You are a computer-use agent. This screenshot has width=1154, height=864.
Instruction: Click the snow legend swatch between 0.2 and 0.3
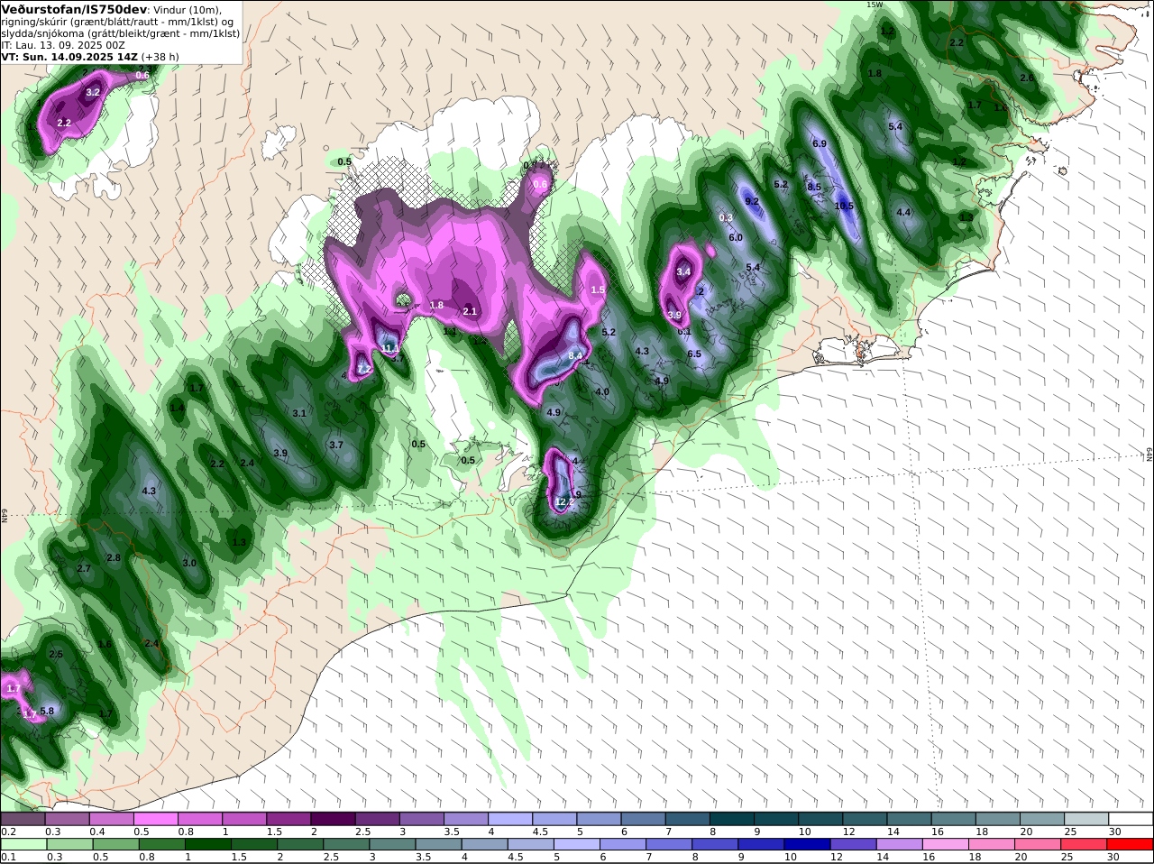pos(23,819)
